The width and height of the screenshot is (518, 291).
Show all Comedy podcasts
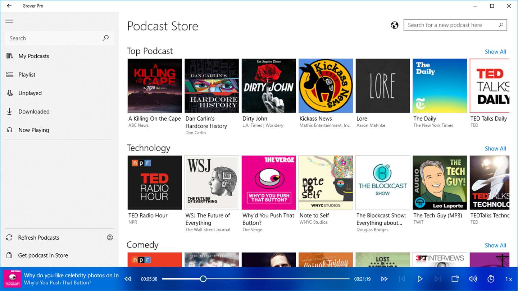[x=495, y=246]
